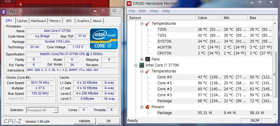Viewport: 280px width, 126px height.
Task: Select the AUXTIN sensor row
Action: point(215,47)
